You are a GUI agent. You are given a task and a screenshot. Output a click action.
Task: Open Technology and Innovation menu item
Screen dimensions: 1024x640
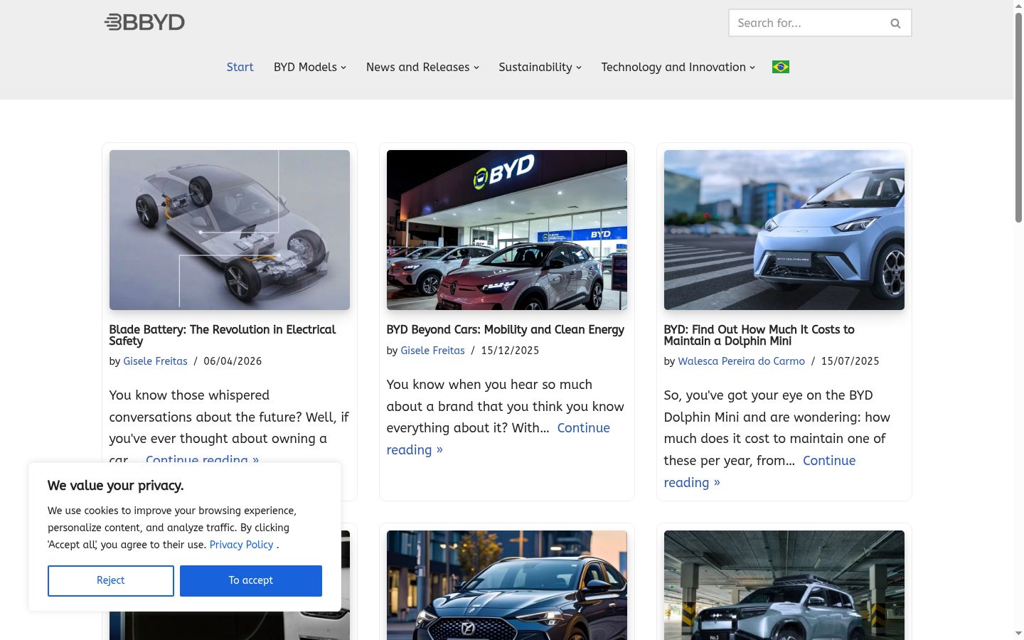click(x=673, y=67)
